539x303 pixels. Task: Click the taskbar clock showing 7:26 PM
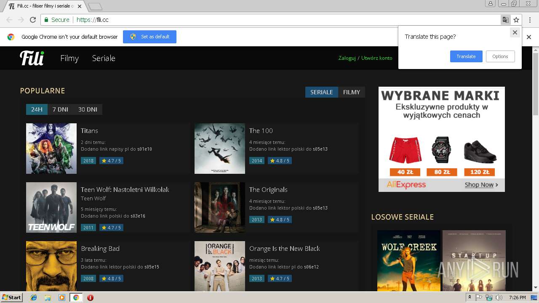point(517,298)
